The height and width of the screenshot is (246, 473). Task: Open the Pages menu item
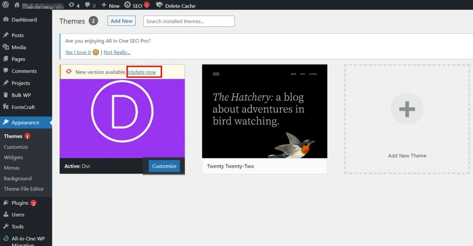pyautogui.click(x=18, y=59)
